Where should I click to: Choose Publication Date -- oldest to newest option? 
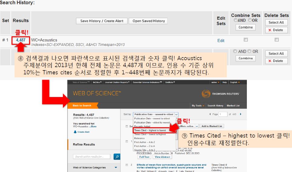152,123
